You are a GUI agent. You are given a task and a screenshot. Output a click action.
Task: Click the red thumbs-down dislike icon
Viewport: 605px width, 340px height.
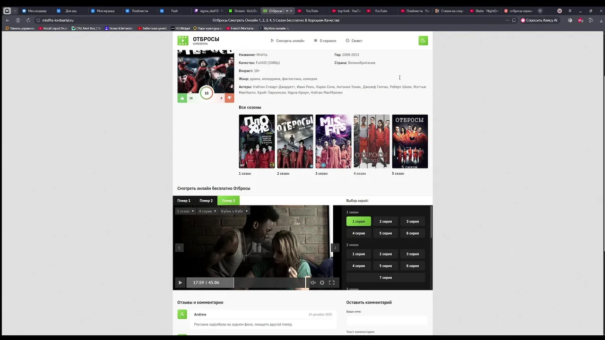[x=229, y=98]
